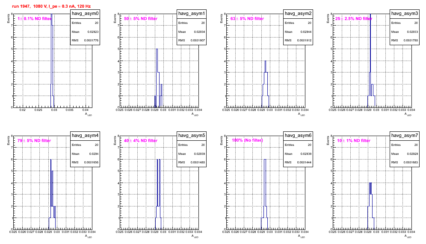Viewport: 426px width, 244px height.
Task: Click Mean value 0.02934 in havg_asym1
Action: [x=199, y=32]
